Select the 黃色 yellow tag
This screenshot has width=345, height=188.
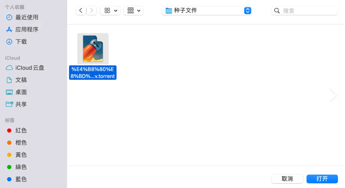click(x=17, y=155)
